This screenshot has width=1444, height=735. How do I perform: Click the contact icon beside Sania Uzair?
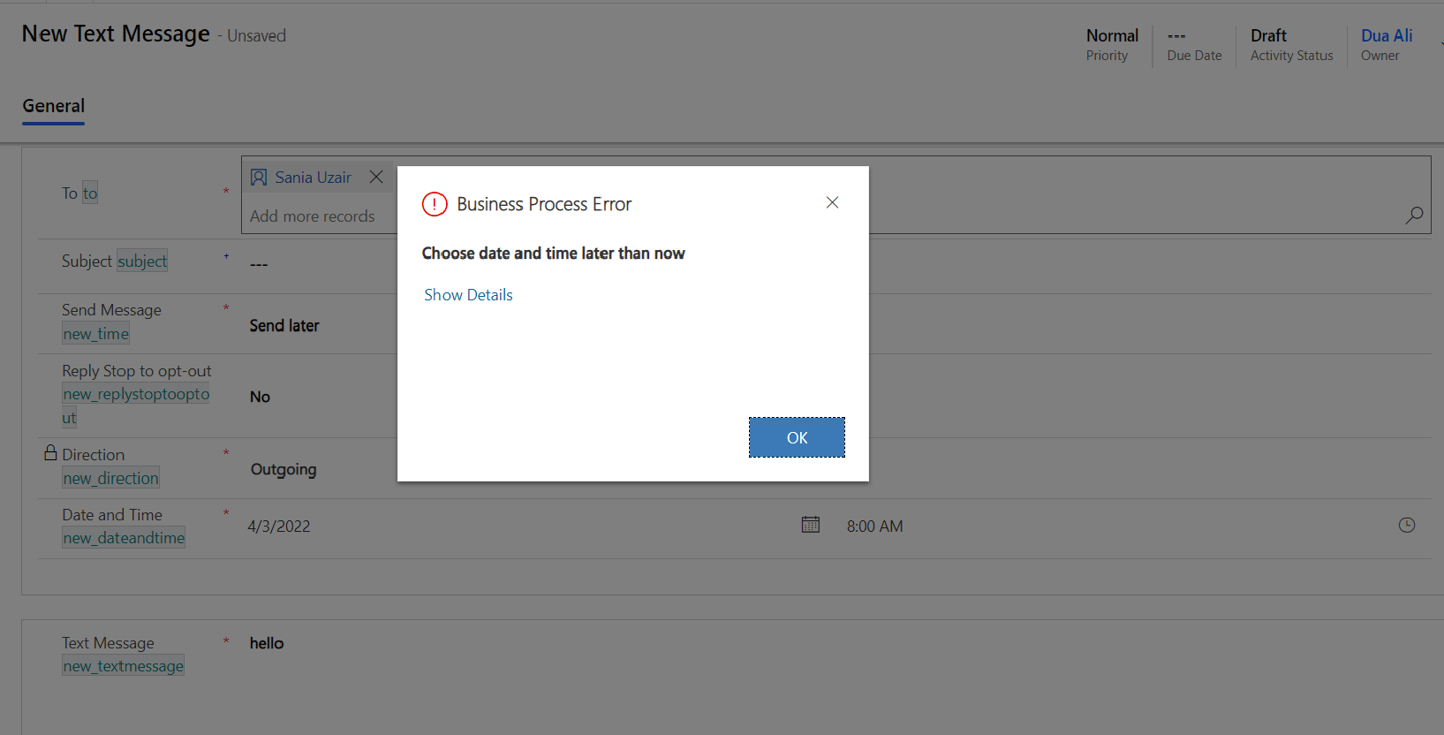[259, 178]
